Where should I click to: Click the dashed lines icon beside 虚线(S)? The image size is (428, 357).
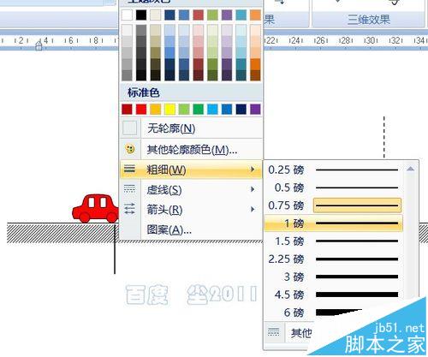[129, 189]
